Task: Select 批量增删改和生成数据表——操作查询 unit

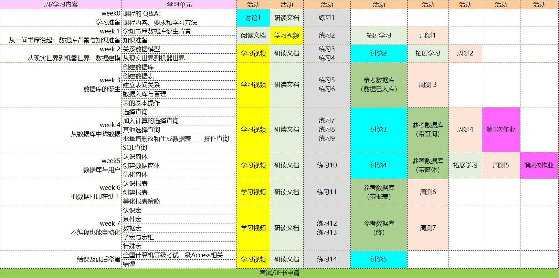Action: tap(179, 138)
